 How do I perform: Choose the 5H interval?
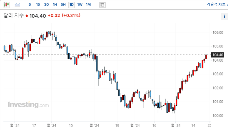[63, 5]
